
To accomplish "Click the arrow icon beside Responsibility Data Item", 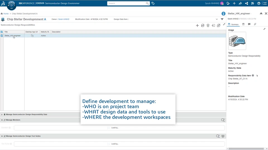I will point(257,76).
